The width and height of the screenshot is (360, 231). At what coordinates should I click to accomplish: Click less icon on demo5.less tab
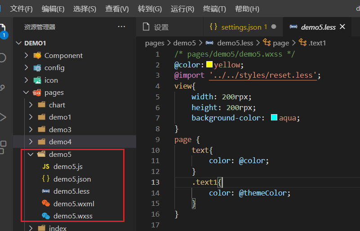[293, 27]
